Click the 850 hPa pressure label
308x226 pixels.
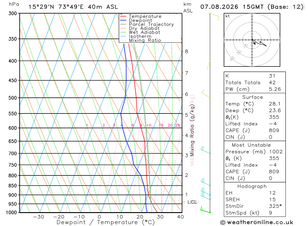pos(13,186)
